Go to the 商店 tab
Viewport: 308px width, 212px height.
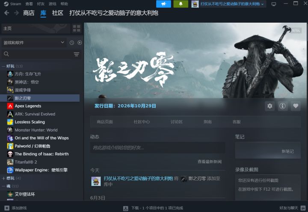pos(29,13)
